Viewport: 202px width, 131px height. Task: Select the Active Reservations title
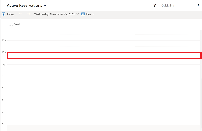(25, 5)
